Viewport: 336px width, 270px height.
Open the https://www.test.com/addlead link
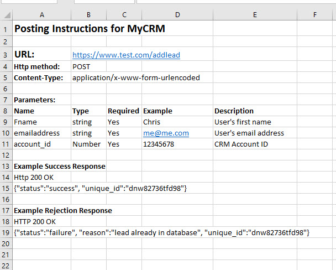[126, 55]
